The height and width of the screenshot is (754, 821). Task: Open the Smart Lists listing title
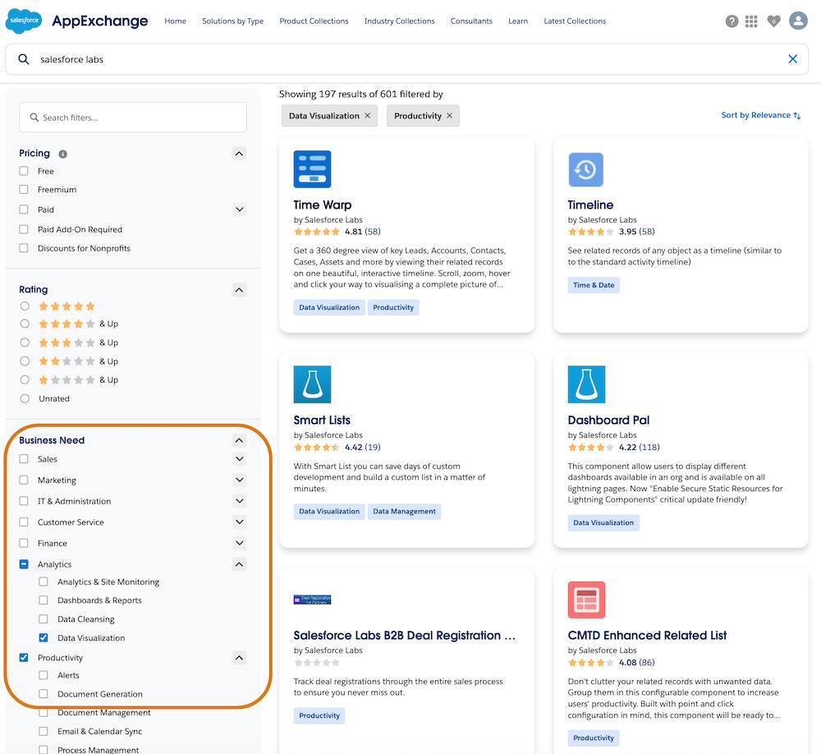click(322, 421)
